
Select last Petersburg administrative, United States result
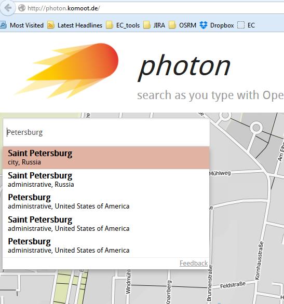[106, 246]
